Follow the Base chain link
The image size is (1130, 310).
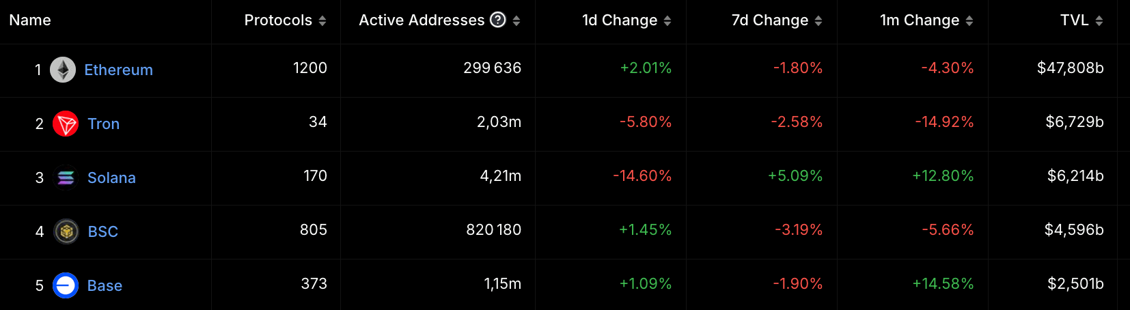point(105,285)
